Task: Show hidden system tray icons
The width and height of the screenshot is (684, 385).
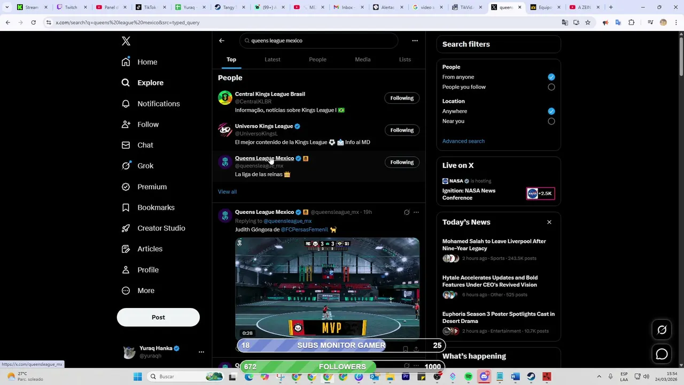Action: (598, 376)
